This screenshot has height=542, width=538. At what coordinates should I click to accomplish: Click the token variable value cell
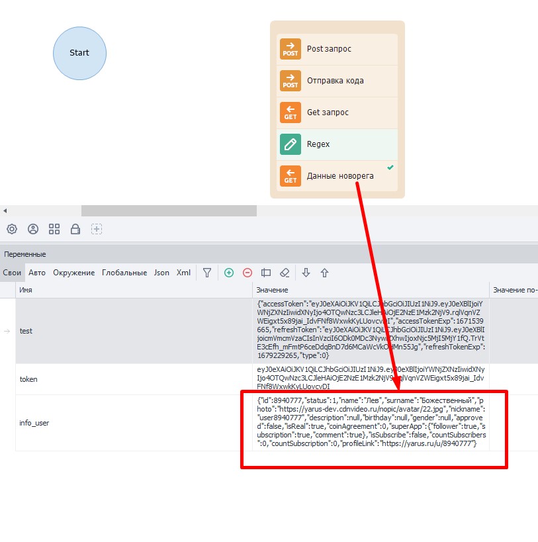pos(371,378)
